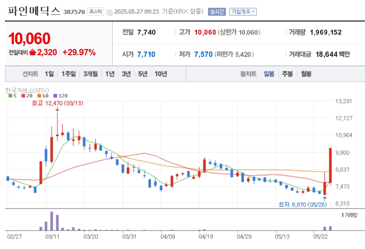Click the 2025.05.27 09:23 timestamp
365x249 pixels.
point(137,12)
